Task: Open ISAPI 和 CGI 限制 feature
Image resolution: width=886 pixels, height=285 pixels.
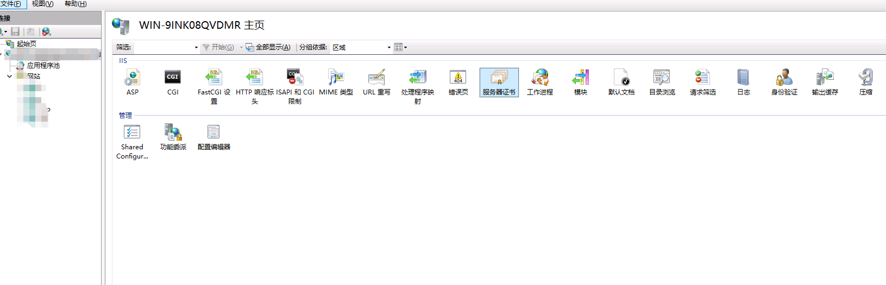Action: click(295, 86)
